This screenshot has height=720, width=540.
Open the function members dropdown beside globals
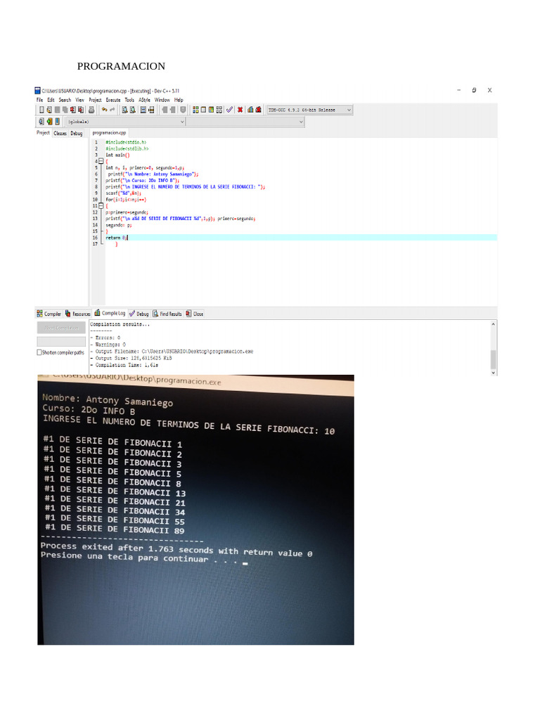(302, 122)
